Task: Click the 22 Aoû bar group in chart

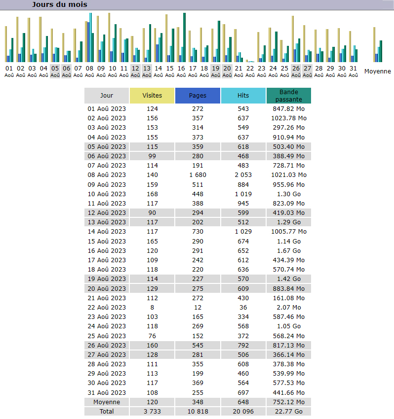Action: pyautogui.click(x=250, y=61)
